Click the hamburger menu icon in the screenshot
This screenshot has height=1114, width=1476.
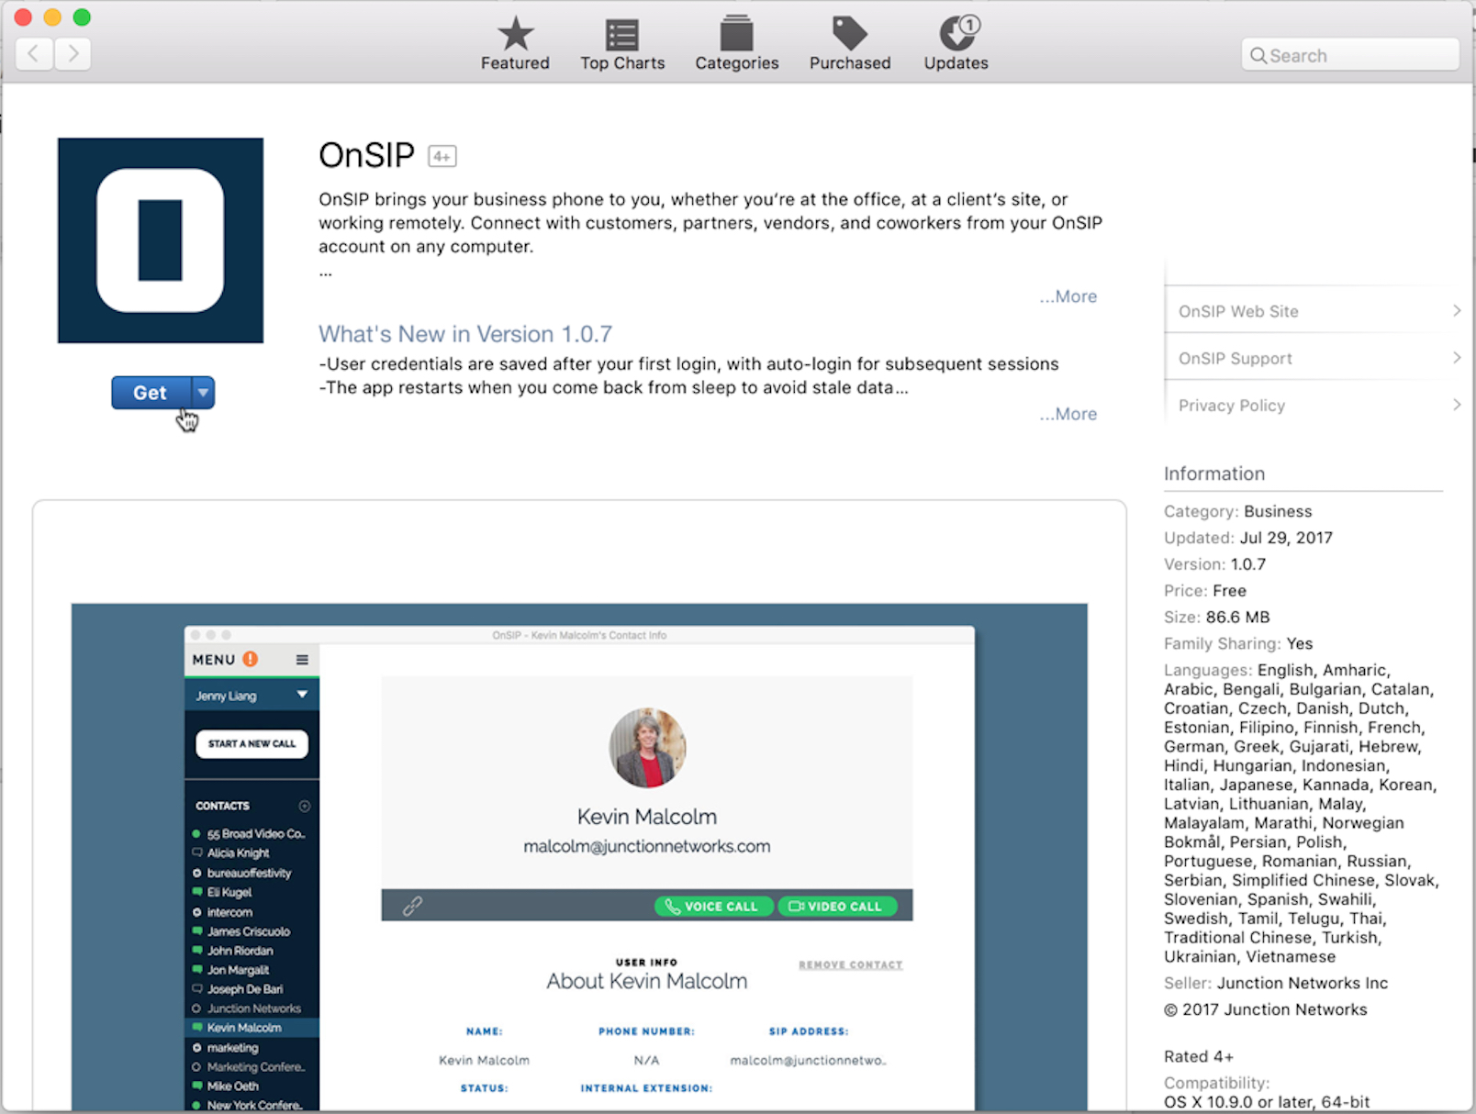(x=302, y=660)
